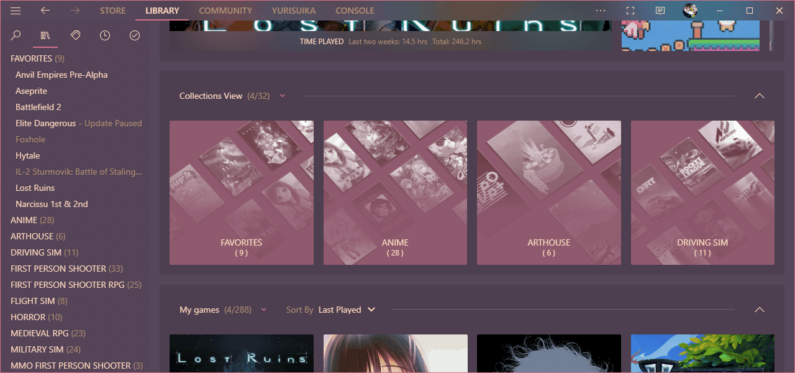
Task: Open the My games shelf dropdown chevron
Action: coord(264,310)
